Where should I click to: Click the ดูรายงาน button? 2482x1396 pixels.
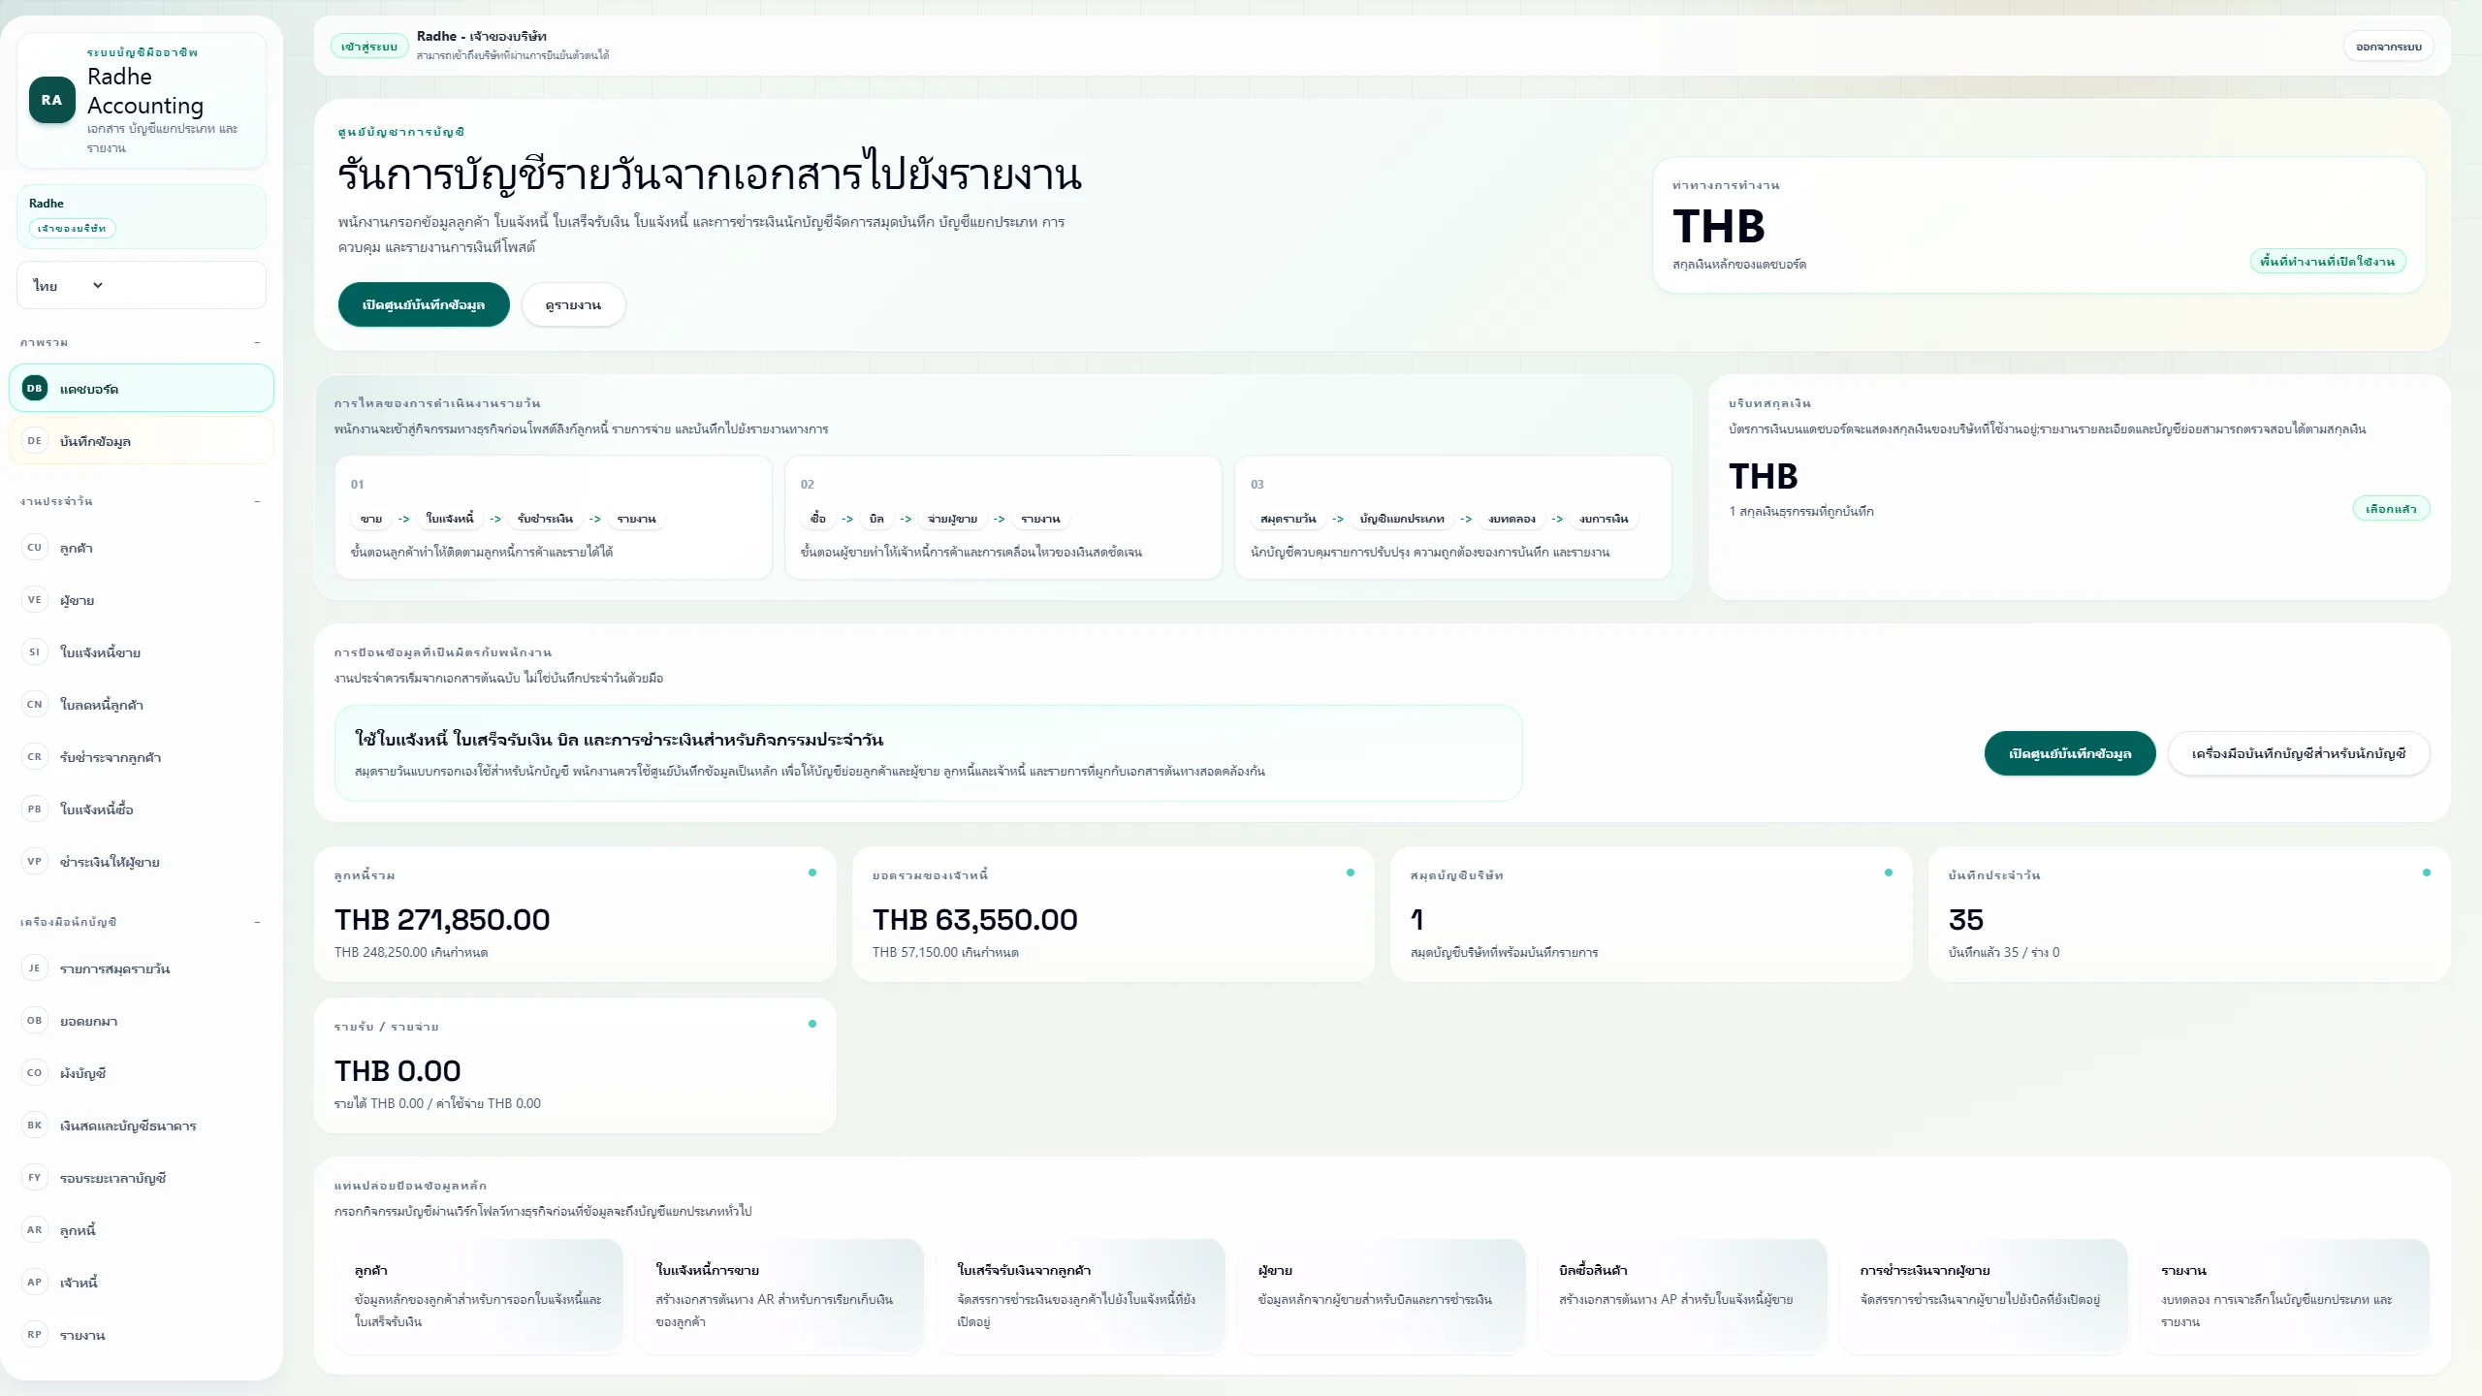pos(573,304)
